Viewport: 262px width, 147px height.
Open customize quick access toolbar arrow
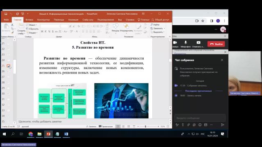click(x=28, y=14)
